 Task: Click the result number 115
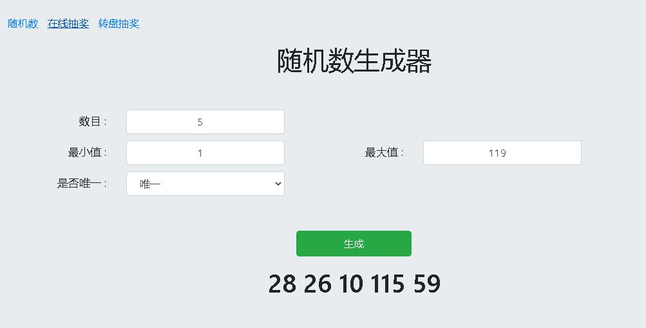click(388, 284)
